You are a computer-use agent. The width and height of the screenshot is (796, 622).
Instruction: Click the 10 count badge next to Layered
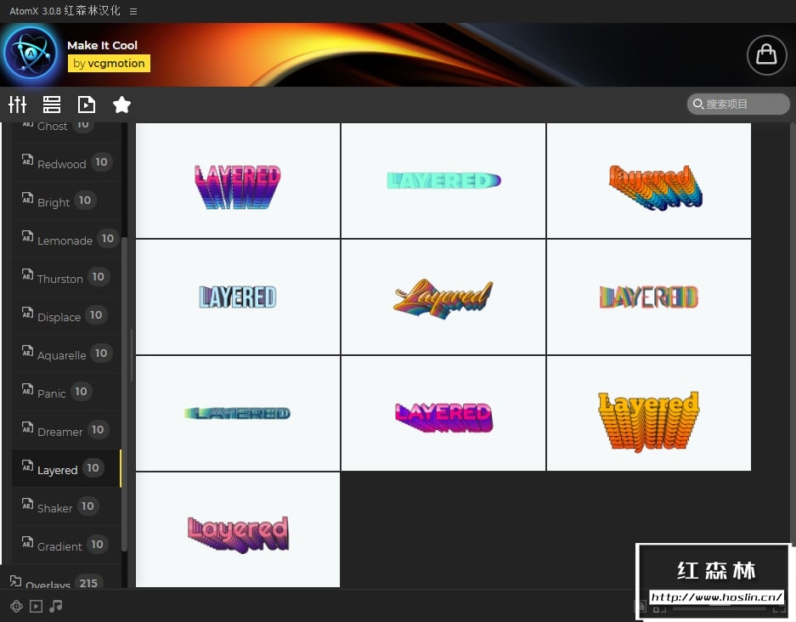[93, 467]
